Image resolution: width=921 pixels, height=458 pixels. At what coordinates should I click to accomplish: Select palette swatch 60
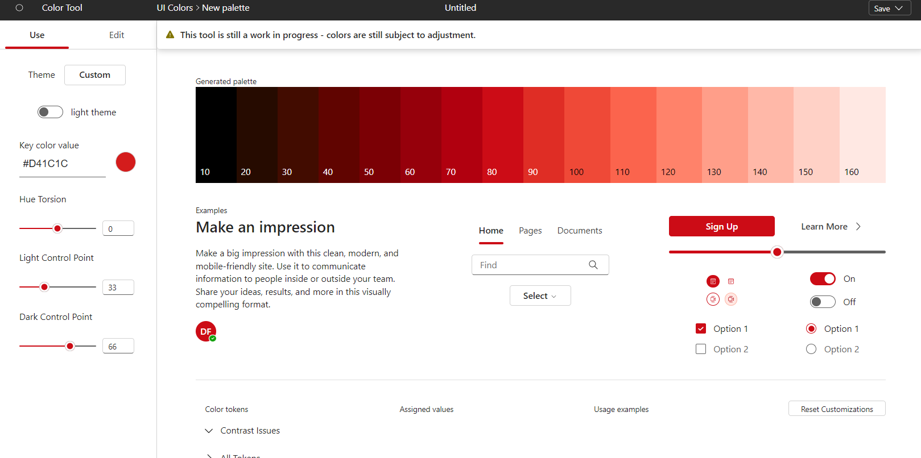(421, 135)
